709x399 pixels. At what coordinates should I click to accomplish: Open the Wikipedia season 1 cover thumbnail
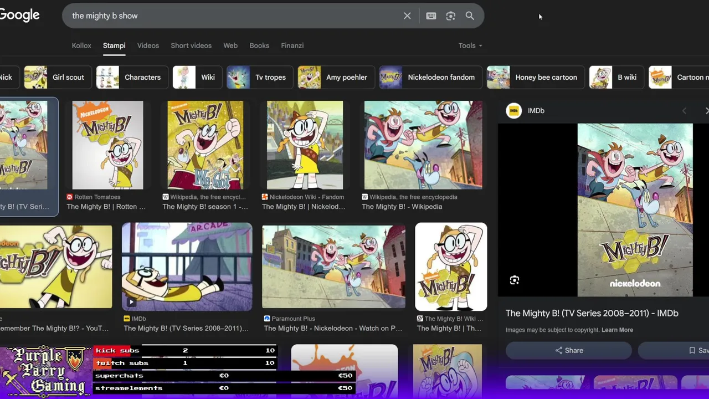click(x=205, y=145)
